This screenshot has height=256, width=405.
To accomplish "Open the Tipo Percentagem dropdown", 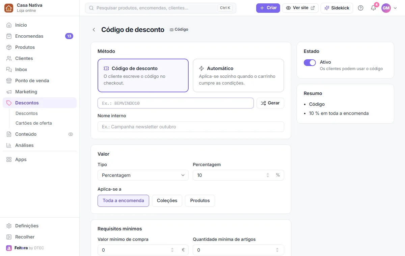I will coord(143,175).
